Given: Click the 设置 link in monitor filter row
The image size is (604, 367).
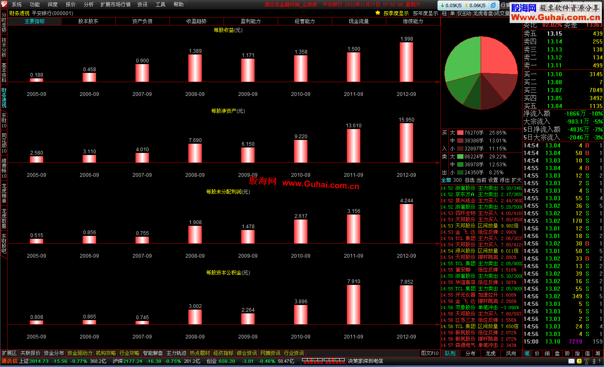Looking at the screenshot, I should (493, 180).
